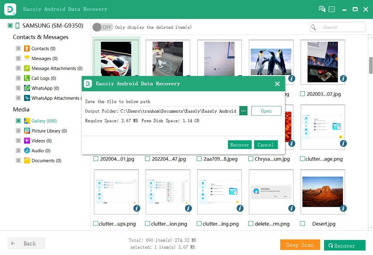Select the Desert.jpg photo thumbnail

(323, 192)
